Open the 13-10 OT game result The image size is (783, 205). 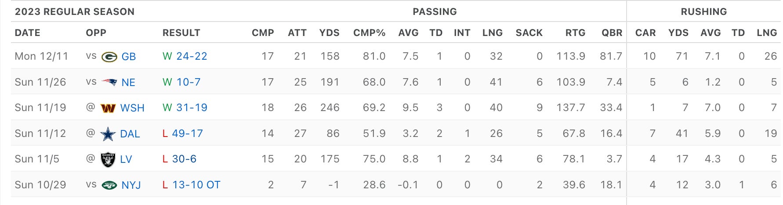196,185
